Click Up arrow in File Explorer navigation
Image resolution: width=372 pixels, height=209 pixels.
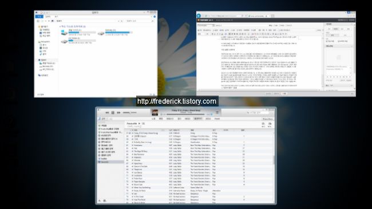pos(49,21)
